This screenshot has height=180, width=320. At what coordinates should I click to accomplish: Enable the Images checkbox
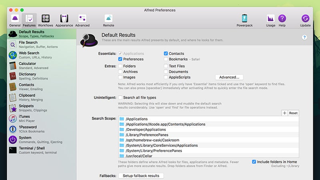click(120, 77)
